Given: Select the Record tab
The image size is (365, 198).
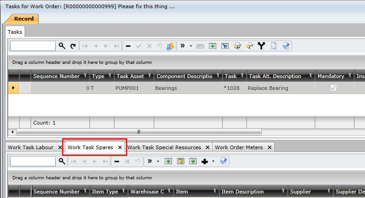Looking at the screenshot, I should 23,19.
